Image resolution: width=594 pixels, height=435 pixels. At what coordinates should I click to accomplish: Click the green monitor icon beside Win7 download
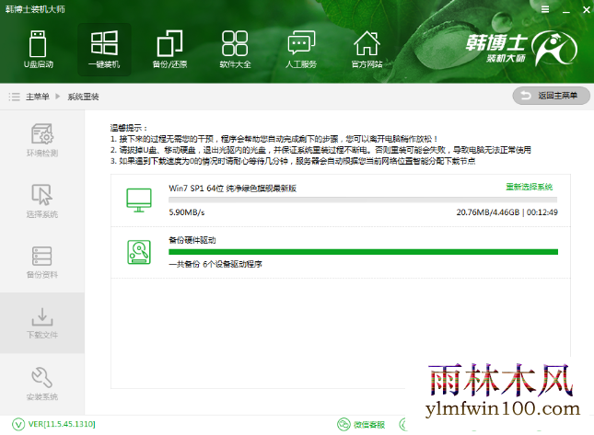click(139, 200)
